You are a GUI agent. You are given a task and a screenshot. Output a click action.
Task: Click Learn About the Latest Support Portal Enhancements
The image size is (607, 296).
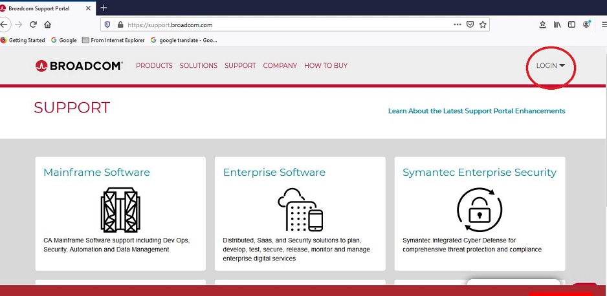tap(476, 111)
